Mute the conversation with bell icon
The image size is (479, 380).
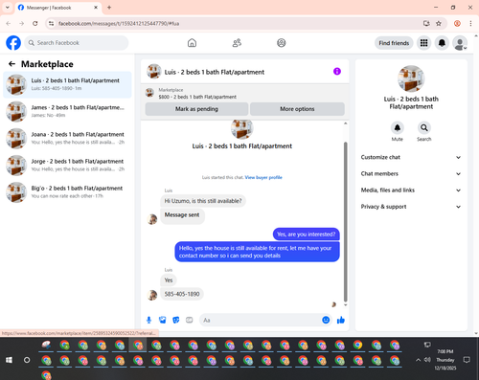tap(398, 128)
